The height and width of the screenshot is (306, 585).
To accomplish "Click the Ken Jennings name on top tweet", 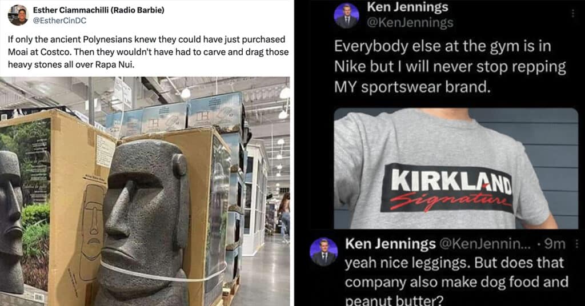I will pyautogui.click(x=407, y=7).
